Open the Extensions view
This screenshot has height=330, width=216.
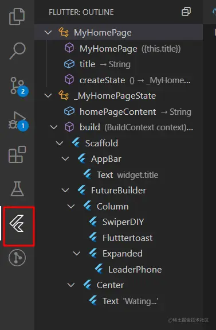17,154
